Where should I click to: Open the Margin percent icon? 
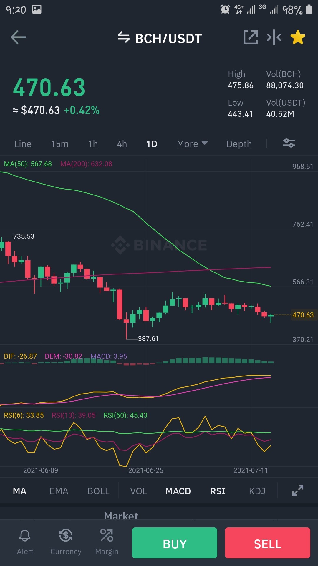pyautogui.click(x=107, y=535)
